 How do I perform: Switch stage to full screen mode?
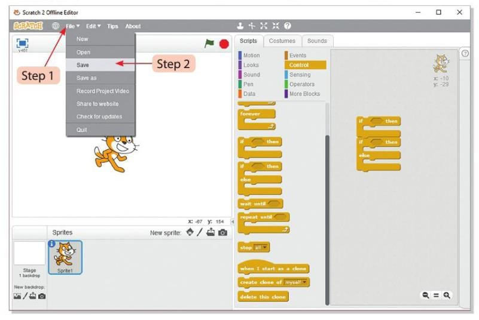tap(22, 44)
